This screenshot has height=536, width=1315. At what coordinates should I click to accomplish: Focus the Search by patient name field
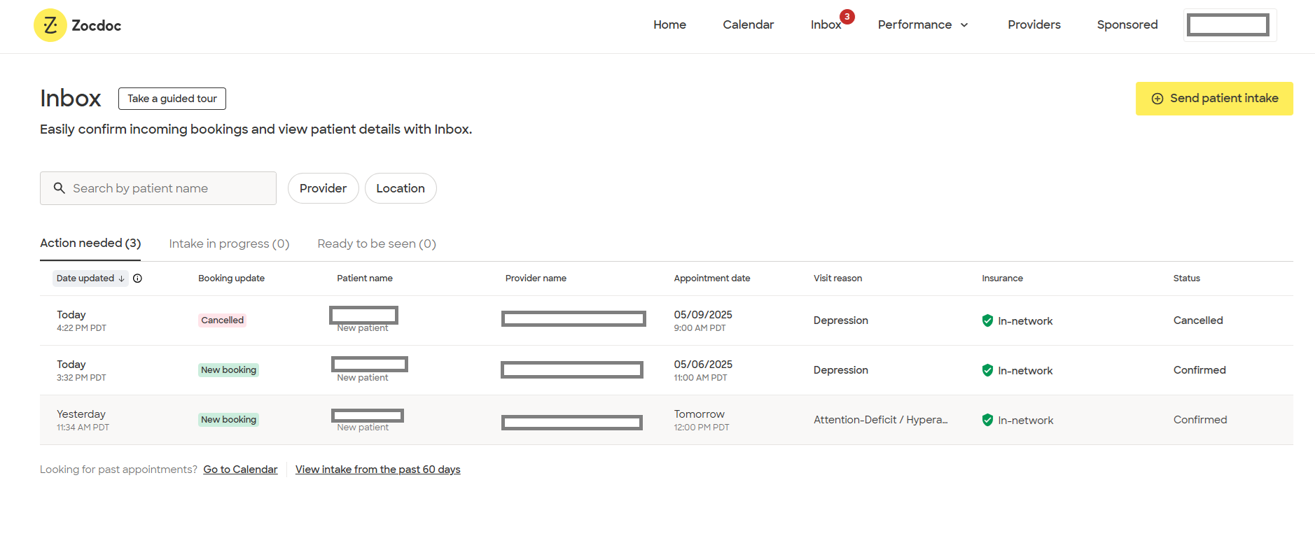[168, 188]
